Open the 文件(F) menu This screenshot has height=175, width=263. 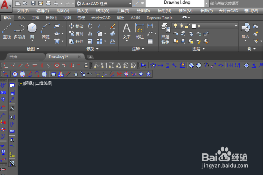23,11
